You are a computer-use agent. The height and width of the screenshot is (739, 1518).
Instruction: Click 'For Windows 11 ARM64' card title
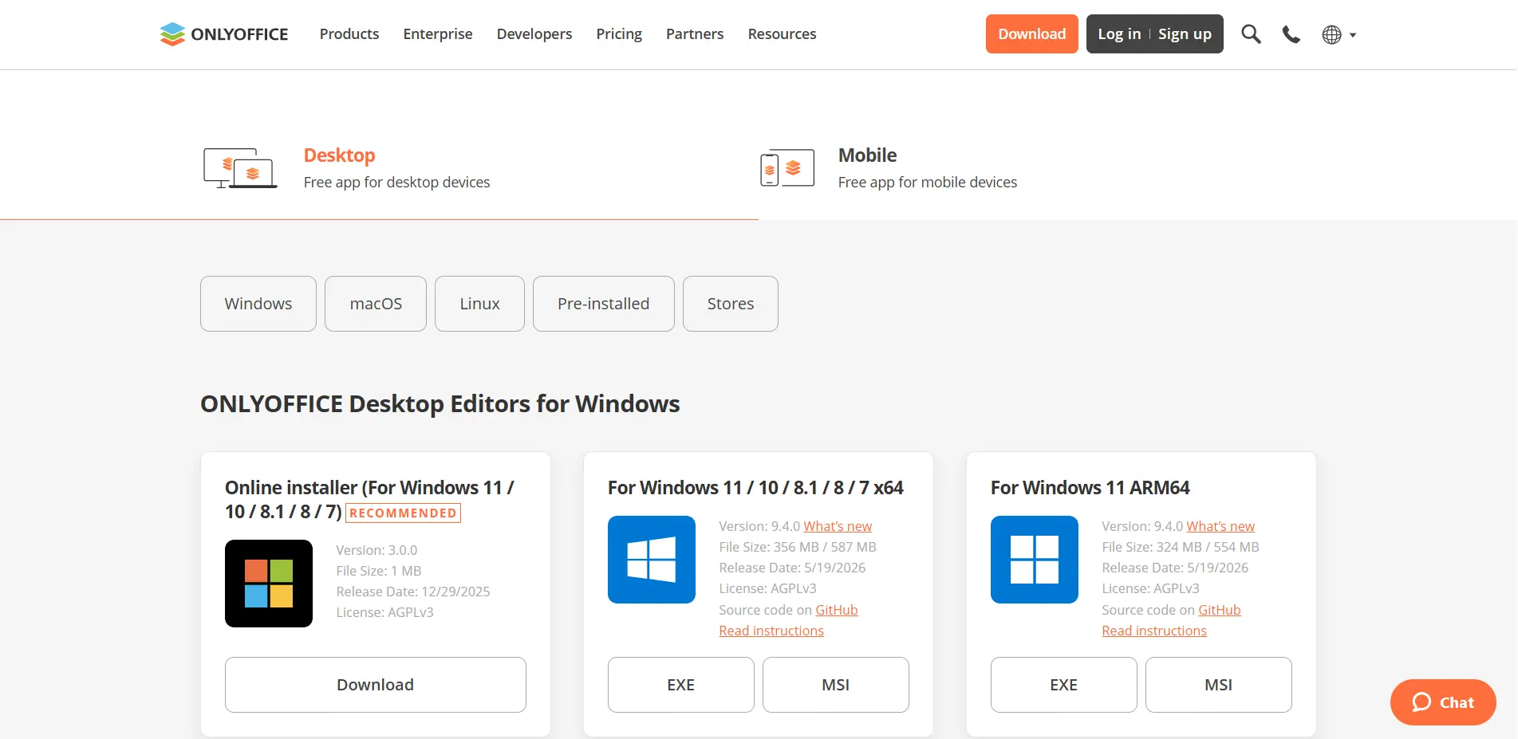(x=1090, y=488)
